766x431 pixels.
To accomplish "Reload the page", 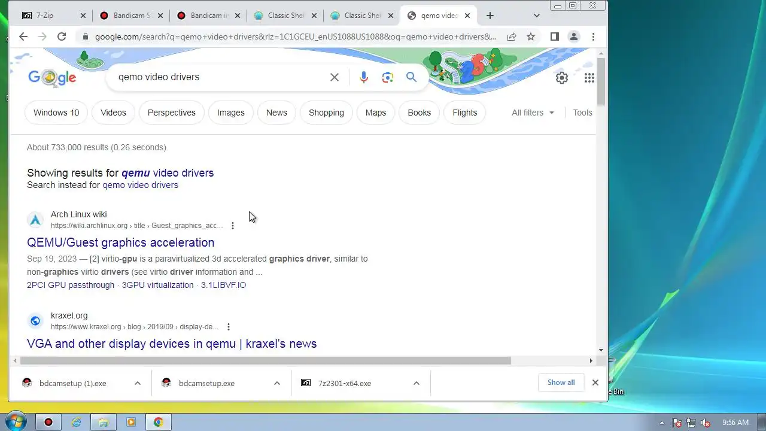I will tap(61, 37).
